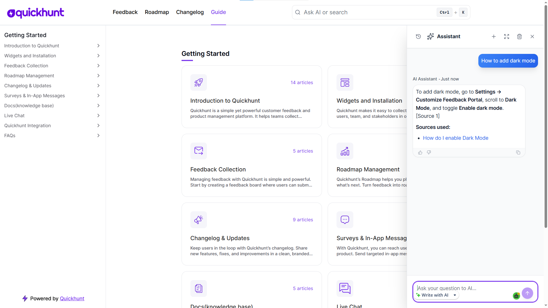Open 'How do I enable Dark Mode' source link
This screenshot has height=308, width=548.
pos(456,138)
